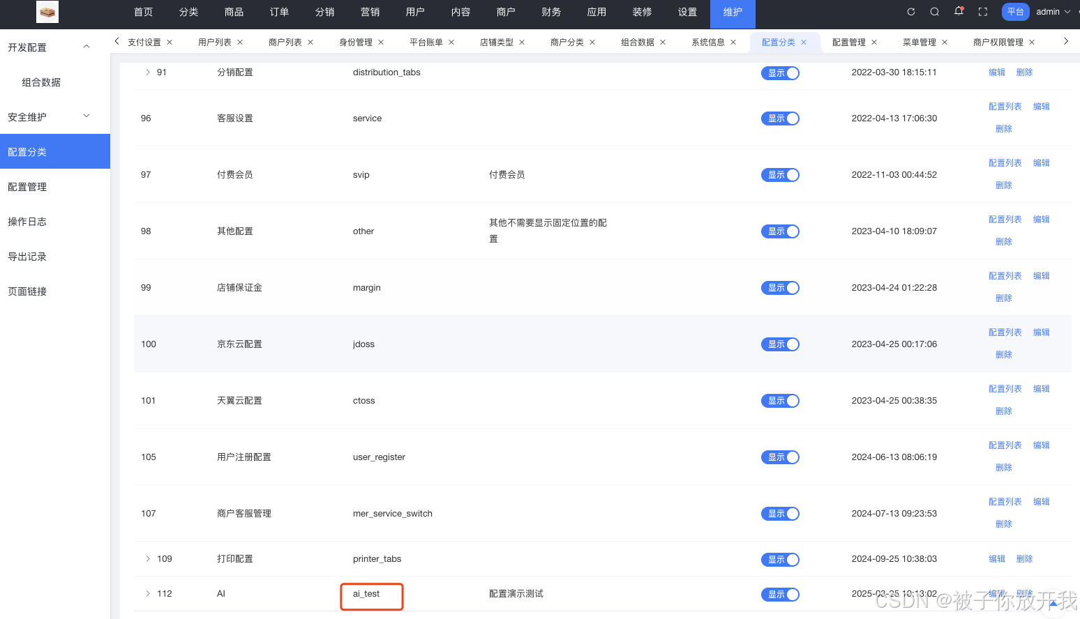Image resolution: width=1080 pixels, height=619 pixels.
Task: Close the 组合数据 tab
Action: (663, 43)
